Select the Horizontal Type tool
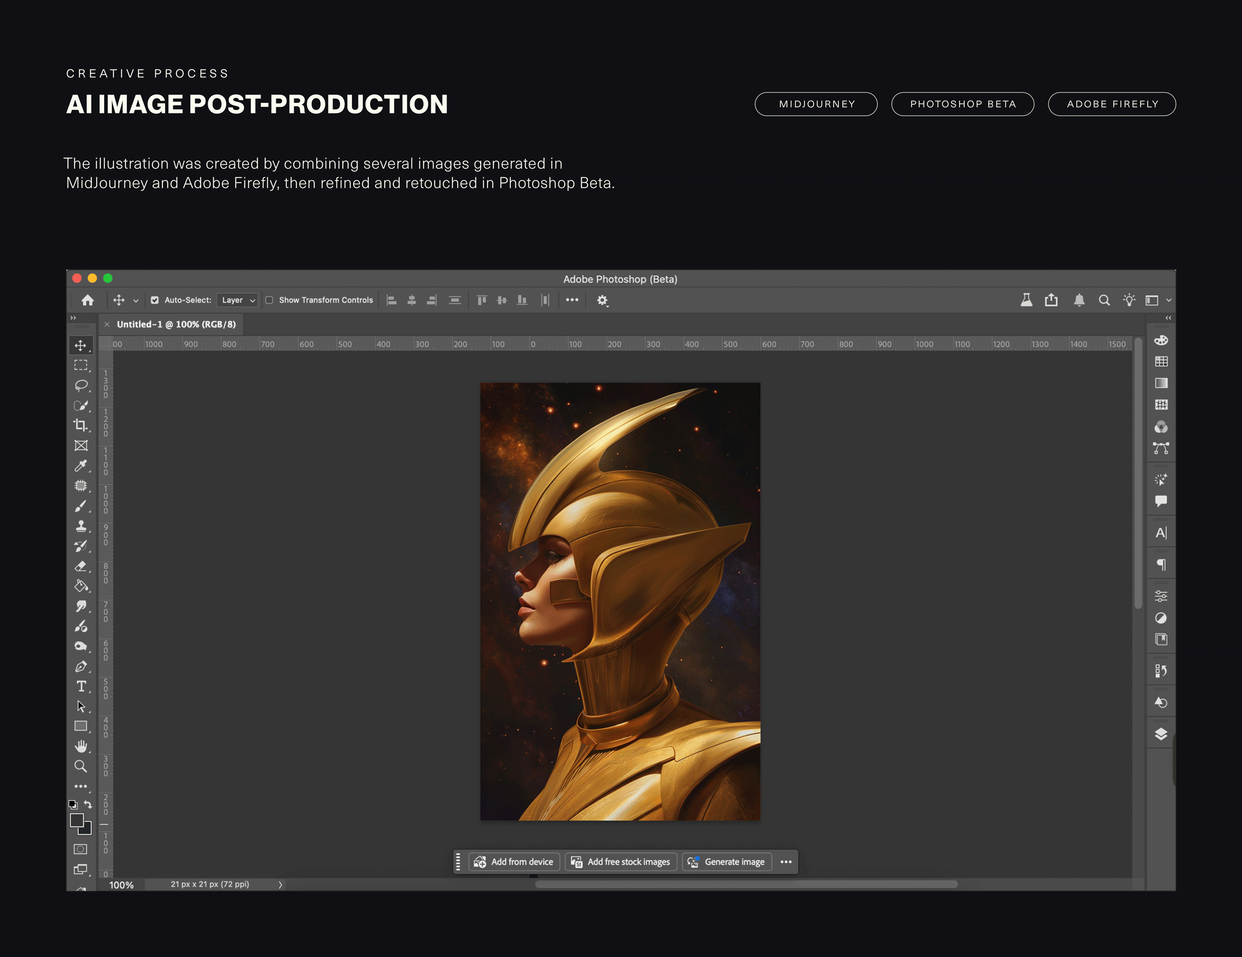 pyautogui.click(x=81, y=687)
